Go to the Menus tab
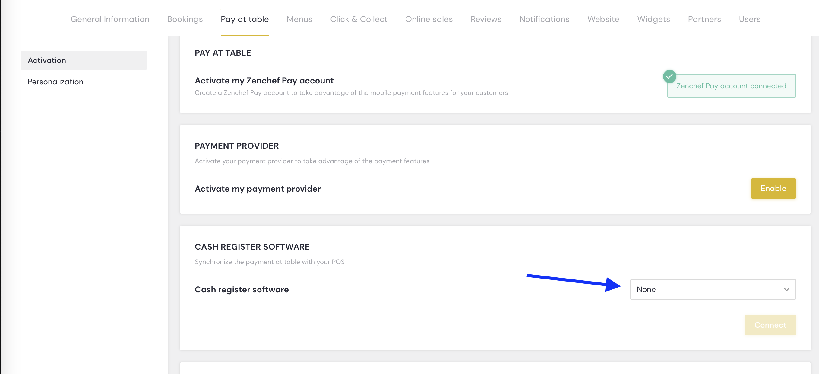The width and height of the screenshot is (819, 374). click(299, 19)
